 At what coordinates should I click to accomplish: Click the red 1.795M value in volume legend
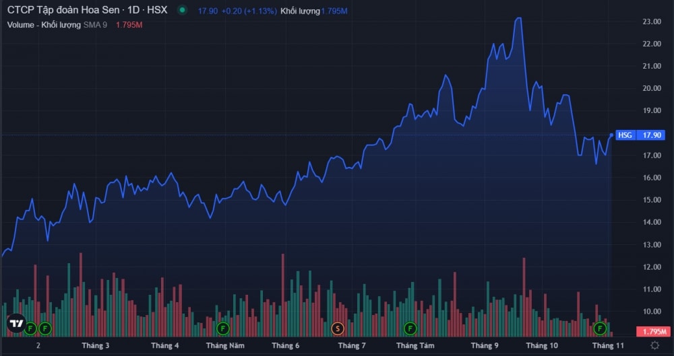[x=129, y=25]
